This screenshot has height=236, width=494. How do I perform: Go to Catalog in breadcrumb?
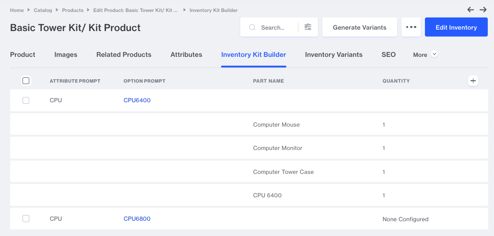43,10
